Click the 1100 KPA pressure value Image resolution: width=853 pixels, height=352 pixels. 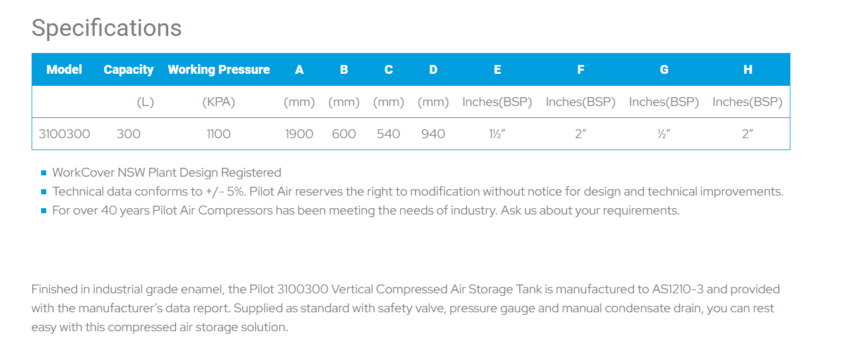(x=219, y=134)
